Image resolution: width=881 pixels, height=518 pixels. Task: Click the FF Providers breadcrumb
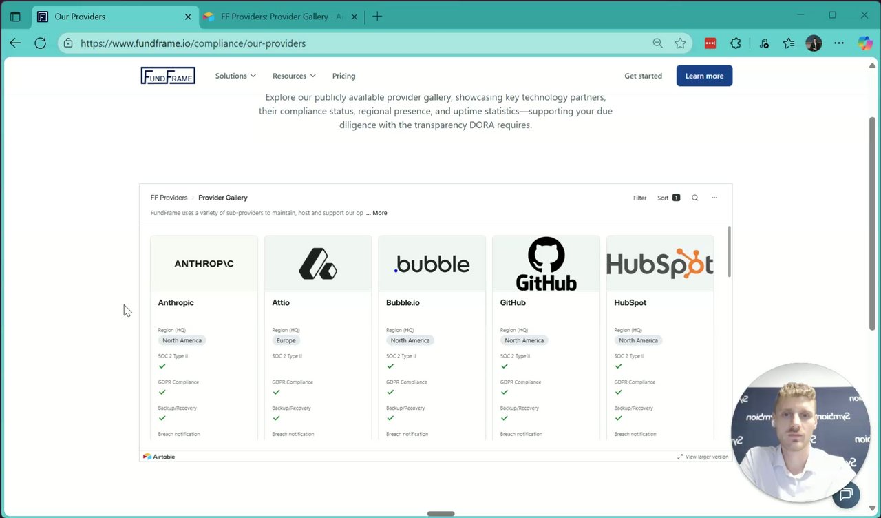169,198
